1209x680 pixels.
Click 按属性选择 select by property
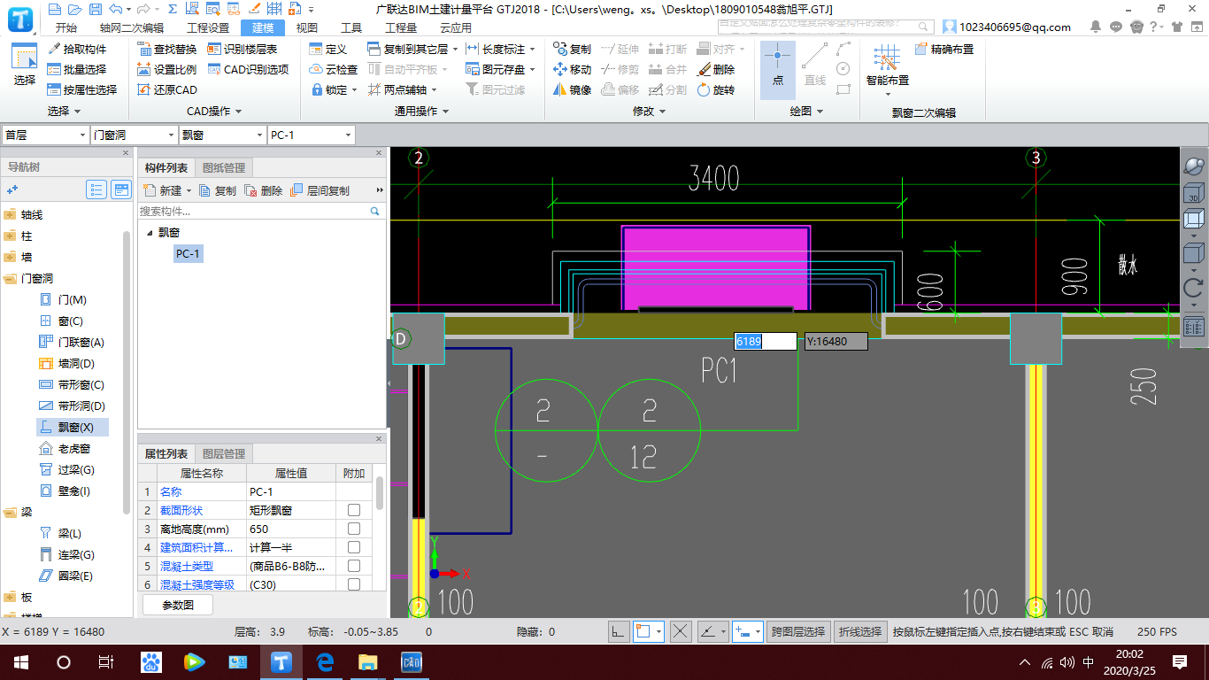click(x=82, y=89)
